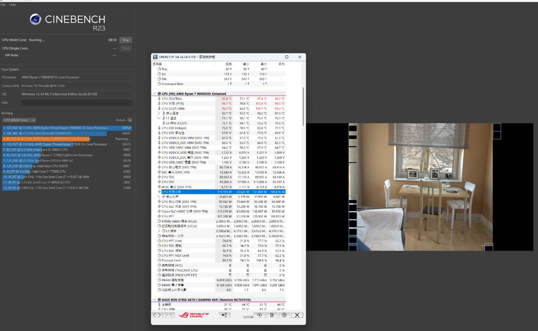
Task: Select Threadripper 2990WX ranking row
Action: click(x=67, y=128)
